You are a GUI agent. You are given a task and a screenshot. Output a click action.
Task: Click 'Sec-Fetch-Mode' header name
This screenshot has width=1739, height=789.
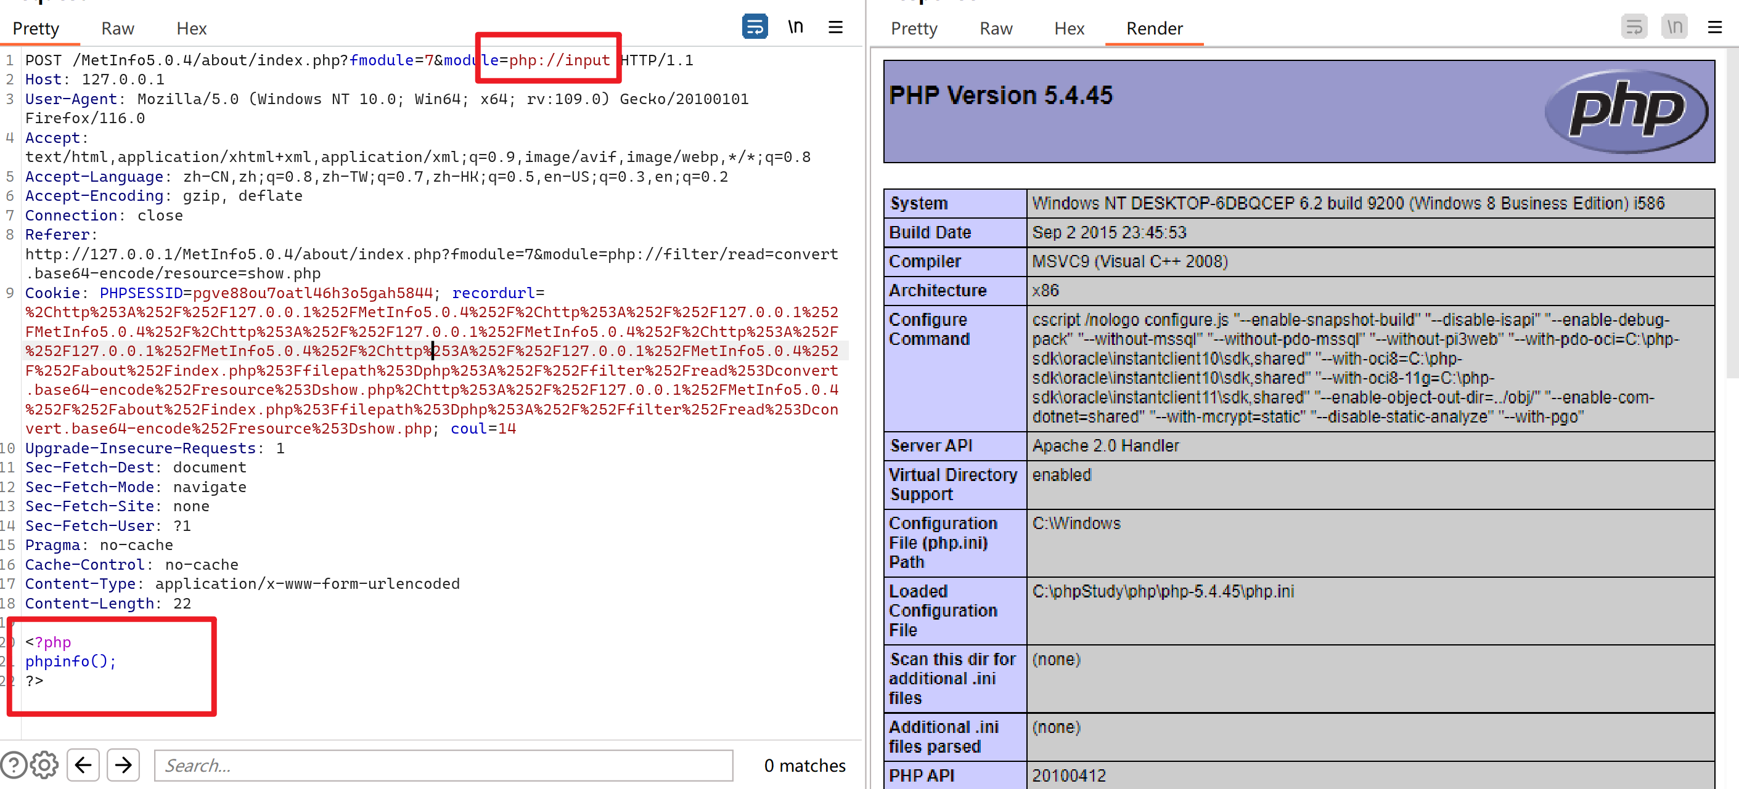pos(89,487)
